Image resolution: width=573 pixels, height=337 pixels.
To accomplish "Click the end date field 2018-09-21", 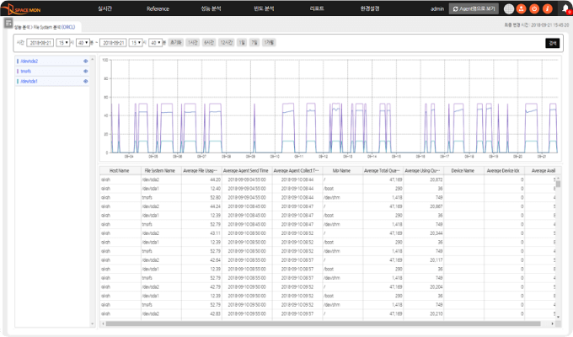I will click(113, 43).
